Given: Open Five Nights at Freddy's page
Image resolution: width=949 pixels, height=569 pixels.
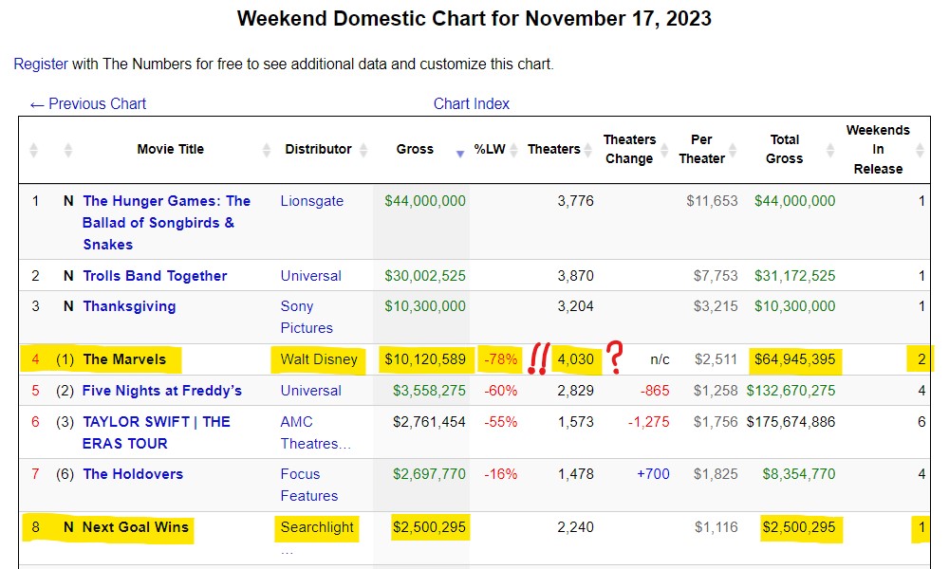Looking at the screenshot, I should click(x=162, y=391).
